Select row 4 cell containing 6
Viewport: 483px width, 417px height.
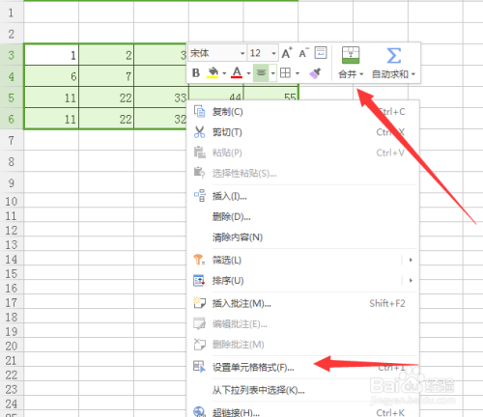51,76
